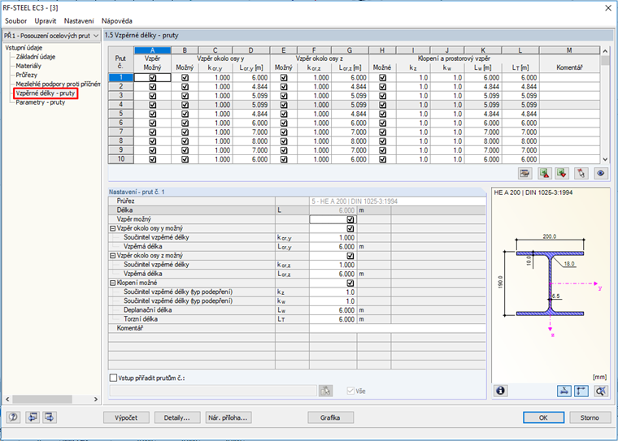Collapse Vzpěr okolo osy z možný group
Screen dimensions: 618x441
113,256
